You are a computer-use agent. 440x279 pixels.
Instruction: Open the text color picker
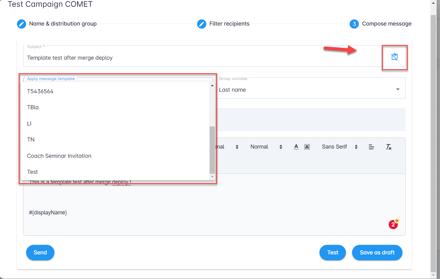tap(296, 147)
